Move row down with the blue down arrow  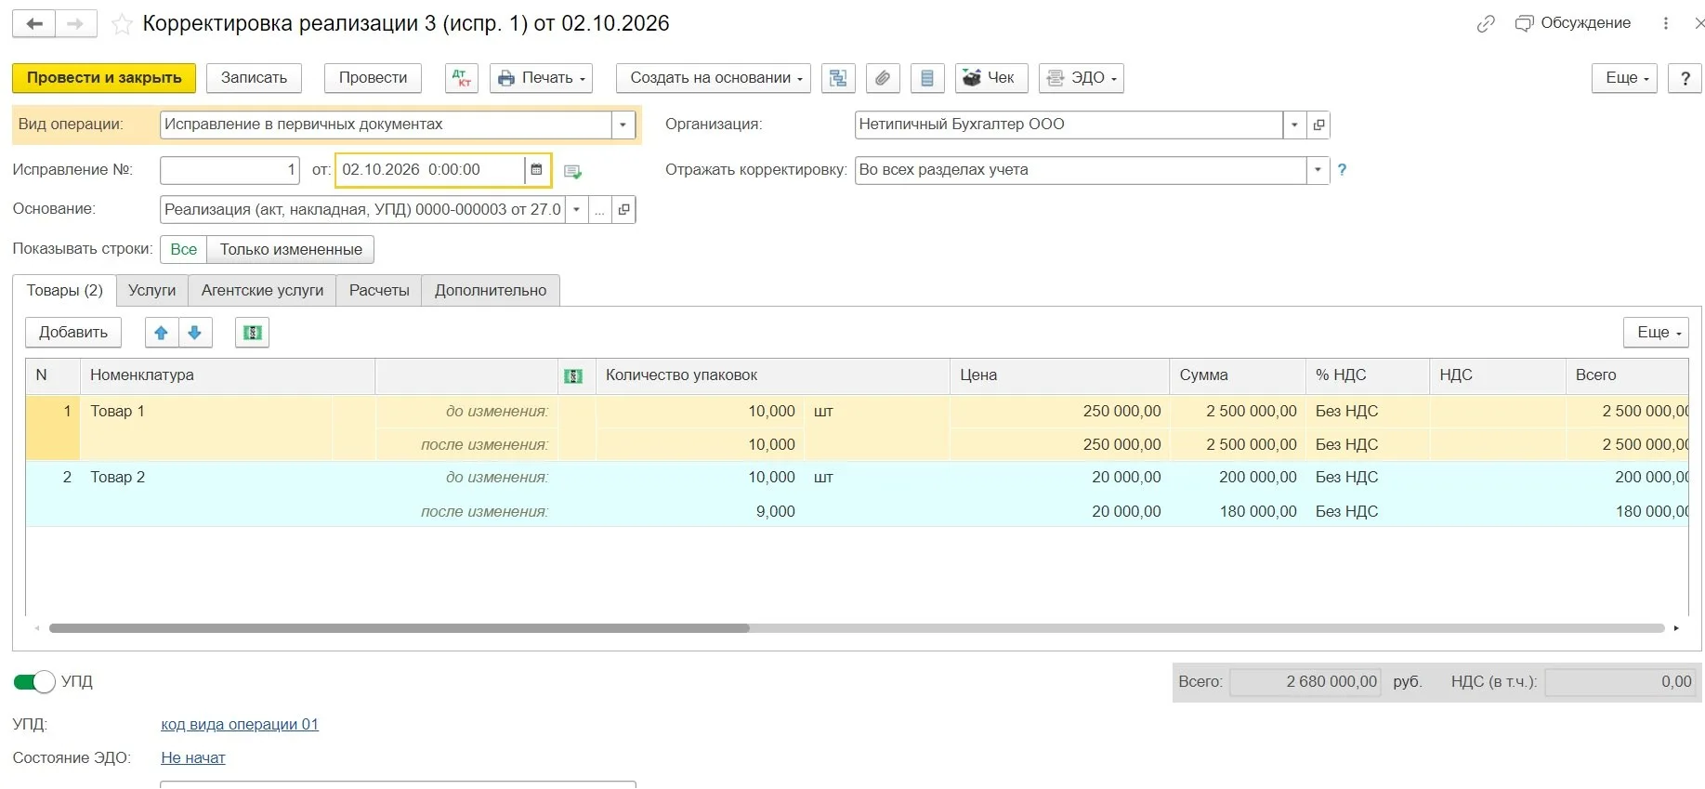[x=195, y=333]
